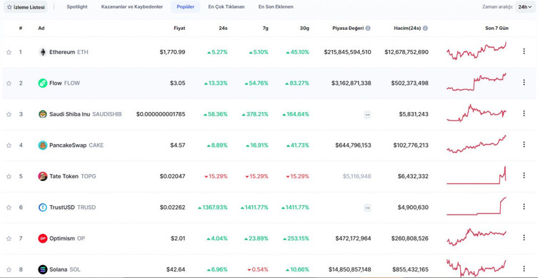
Task: Switch to Kazananlar ve Kaybedenler tab
Action: click(x=131, y=7)
